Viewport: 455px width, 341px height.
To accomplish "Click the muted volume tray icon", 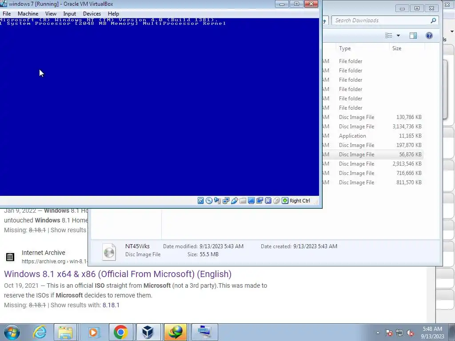I will point(410,333).
